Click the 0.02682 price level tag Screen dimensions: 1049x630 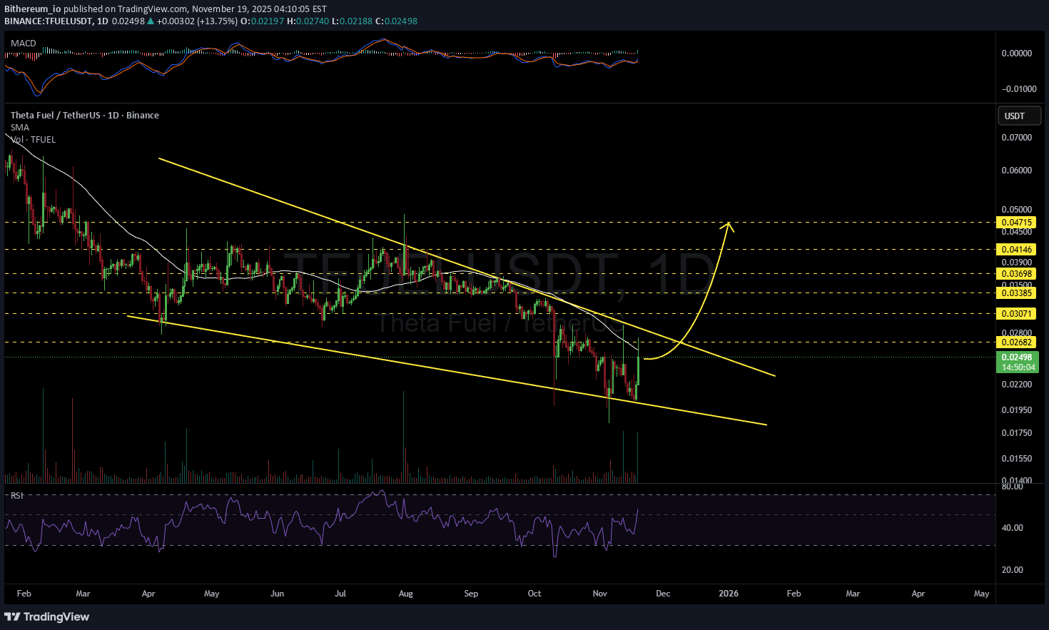(x=1016, y=342)
